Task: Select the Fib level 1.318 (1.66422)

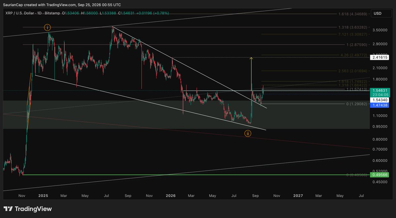Action: tap(352, 85)
